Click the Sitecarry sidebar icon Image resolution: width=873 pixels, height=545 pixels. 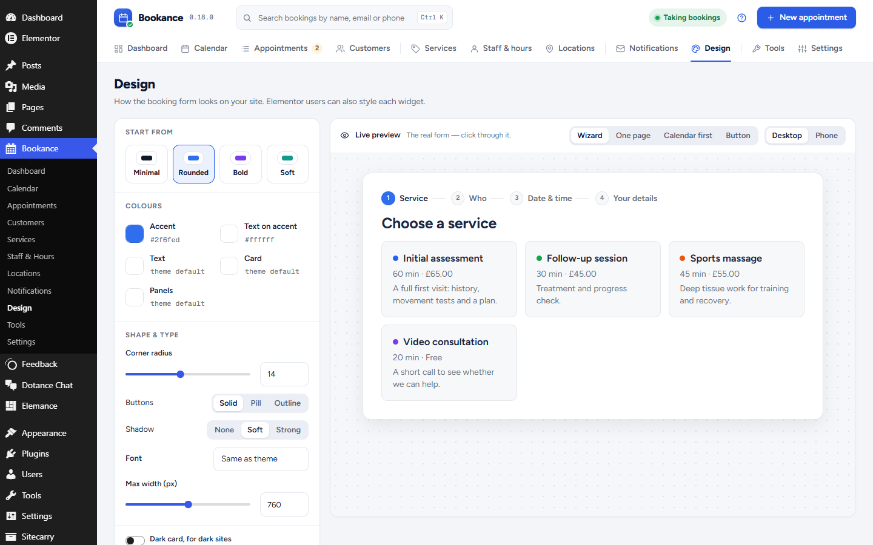11,537
